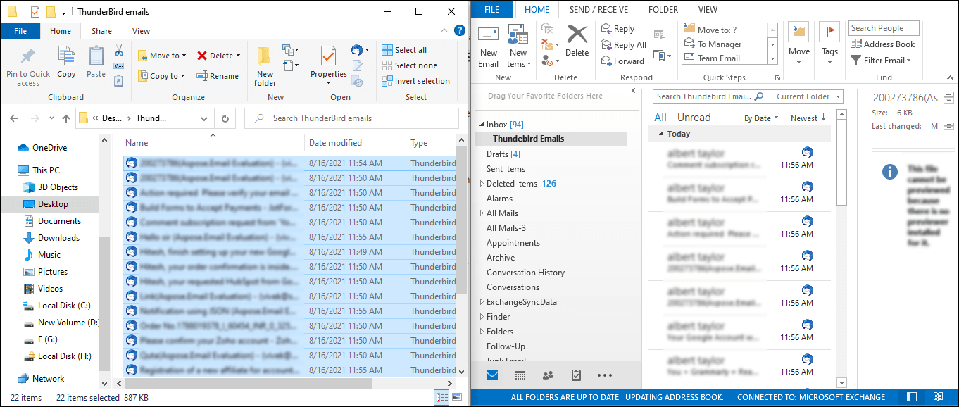Create a New folder in Explorer
This screenshot has height=407, width=959.
(265, 66)
